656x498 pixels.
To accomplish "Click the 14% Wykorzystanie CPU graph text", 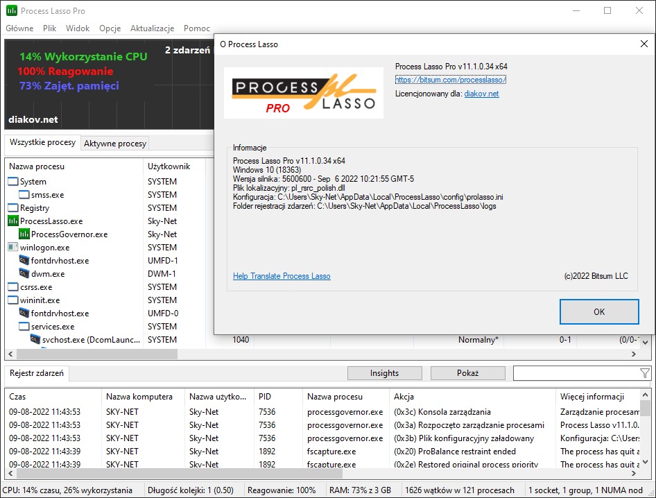I will pos(83,56).
